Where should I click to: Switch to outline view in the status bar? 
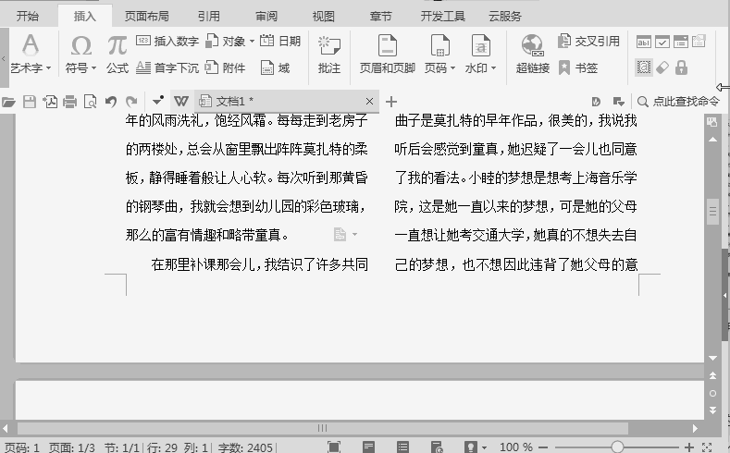click(x=402, y=447)
